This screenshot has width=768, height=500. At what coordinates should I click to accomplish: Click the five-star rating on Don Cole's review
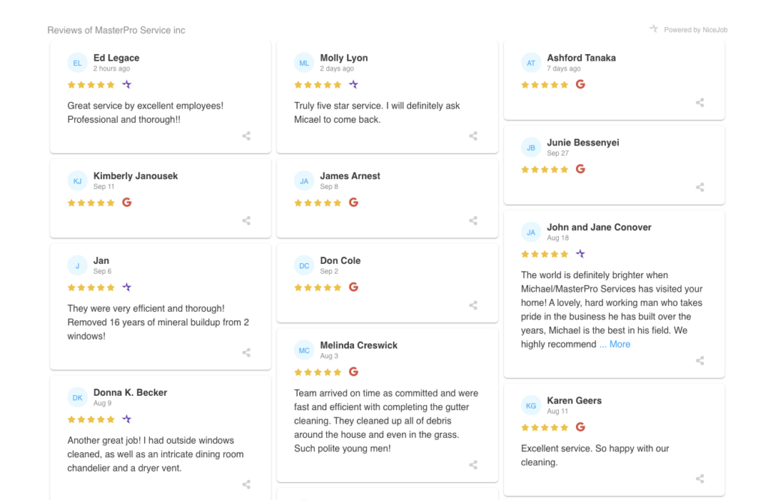tap(318, 287)
